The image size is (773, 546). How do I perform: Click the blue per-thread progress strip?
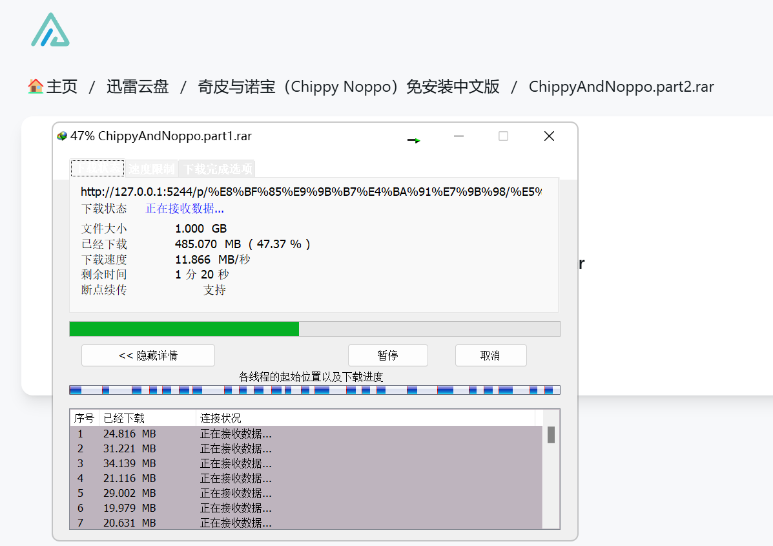coord(314,390)
